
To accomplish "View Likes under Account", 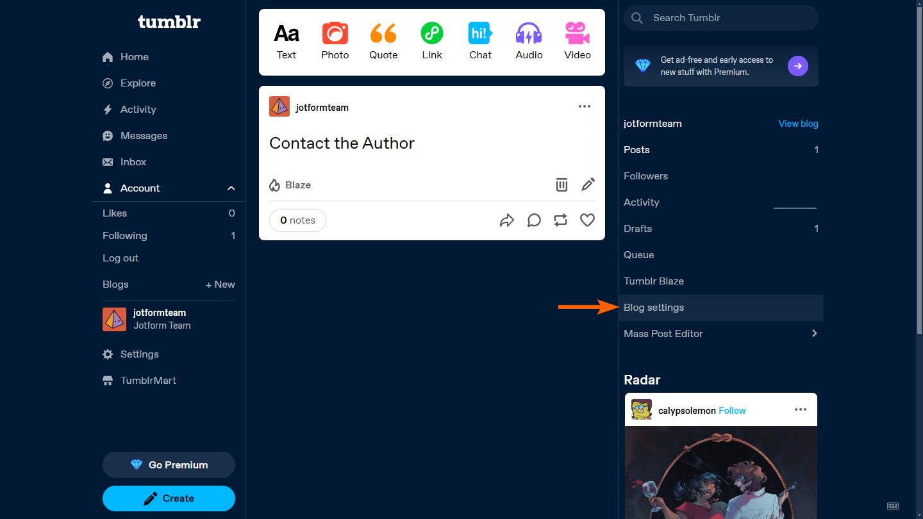I will pyautogui.click(x=169, y=213).
